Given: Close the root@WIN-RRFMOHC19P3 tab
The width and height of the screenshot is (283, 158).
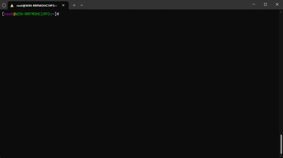Looking at the screenshot, I should coord(63,5).
